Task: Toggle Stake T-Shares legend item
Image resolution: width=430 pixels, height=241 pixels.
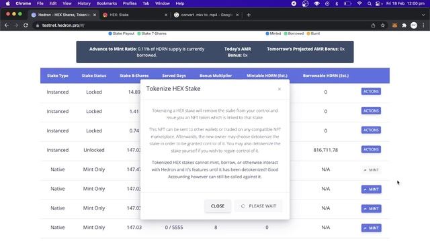Action: click(152, 33)
